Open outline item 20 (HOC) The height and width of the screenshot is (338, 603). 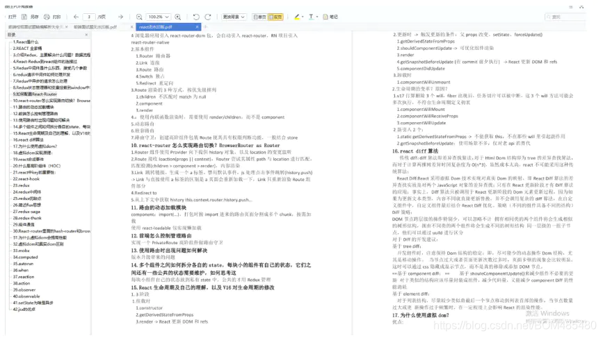[x=37, y=166]
